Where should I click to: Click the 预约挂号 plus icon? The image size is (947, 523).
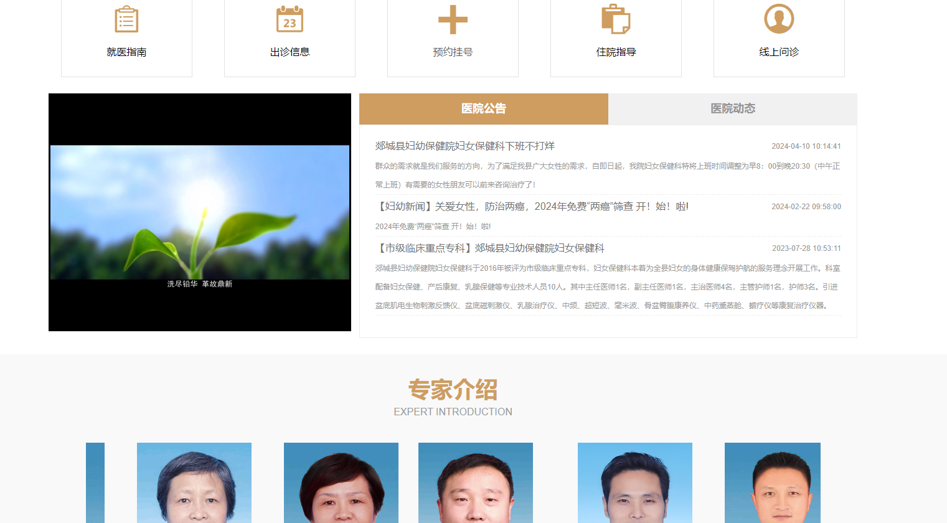point(453,19)
